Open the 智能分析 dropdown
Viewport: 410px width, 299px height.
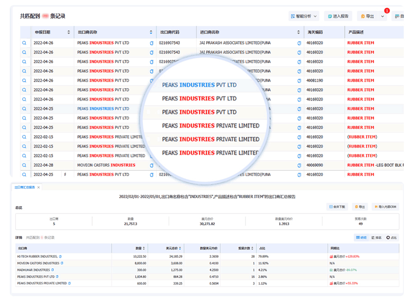(x=304, y=16)
